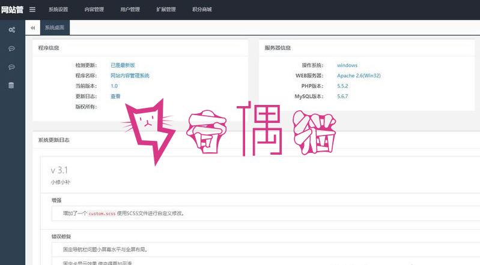Click the 固定导航栏问题 changelog line
Viewport: 480px width, 265px height.
coord(106,249)
